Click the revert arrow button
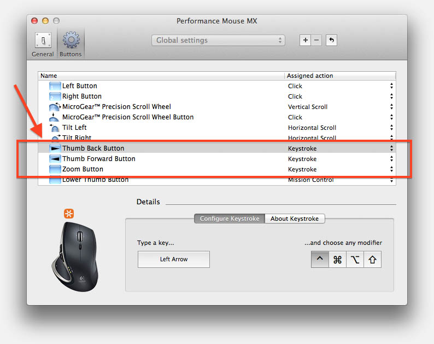 (331, 40)
